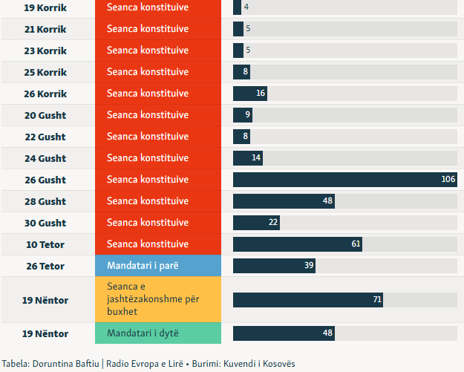Select the bar showing value 14
This screenshot has height=372, width=464.
click(247, 158)
